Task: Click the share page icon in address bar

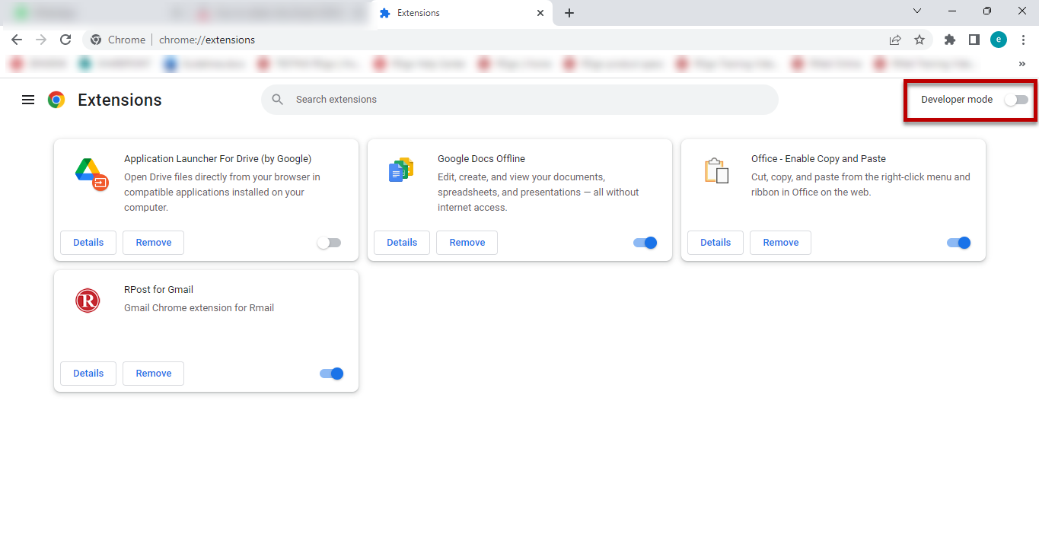Action: [x=895, y=40]
